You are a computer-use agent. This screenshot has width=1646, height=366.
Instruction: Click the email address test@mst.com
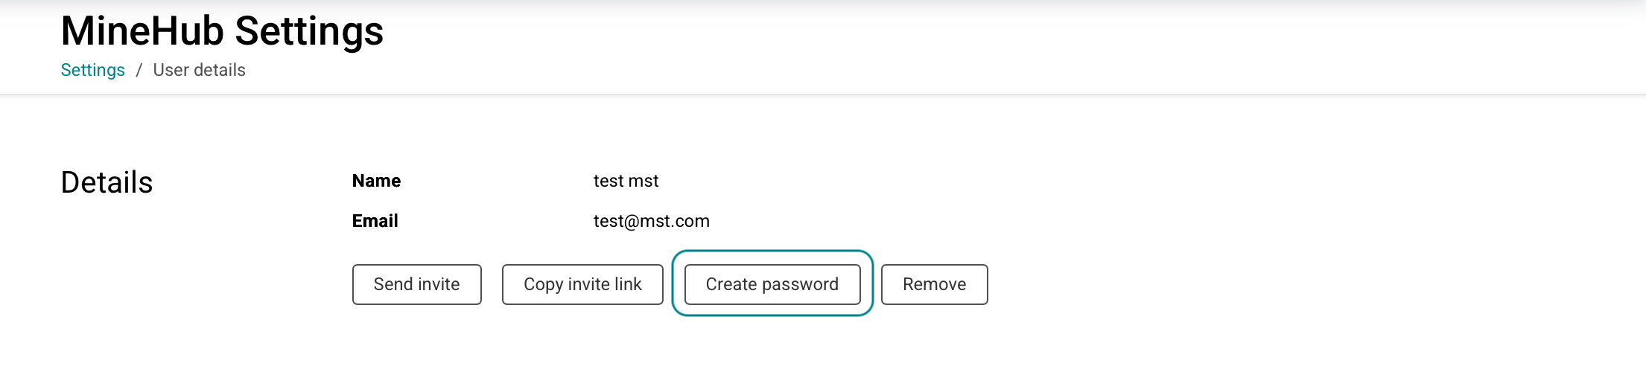(651, 221)
